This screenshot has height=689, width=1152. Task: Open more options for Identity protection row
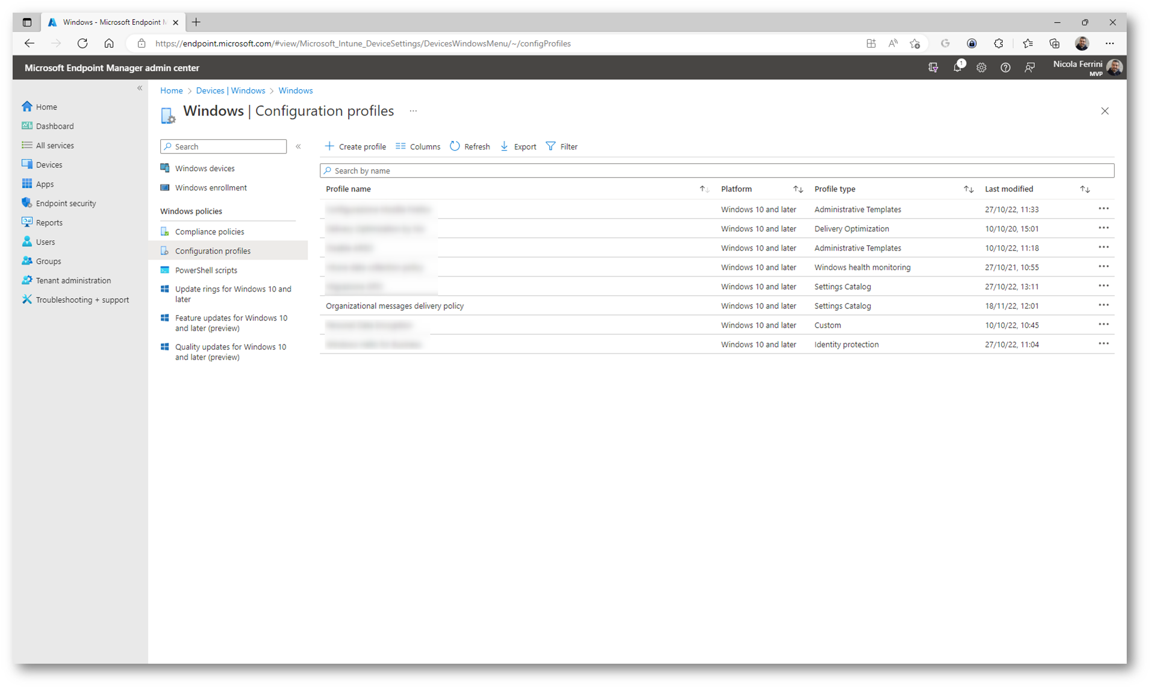click(1103, 344)
